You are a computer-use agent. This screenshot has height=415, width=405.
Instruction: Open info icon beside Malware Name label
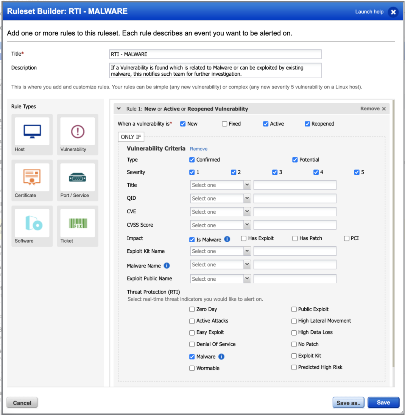pos(167,266)
